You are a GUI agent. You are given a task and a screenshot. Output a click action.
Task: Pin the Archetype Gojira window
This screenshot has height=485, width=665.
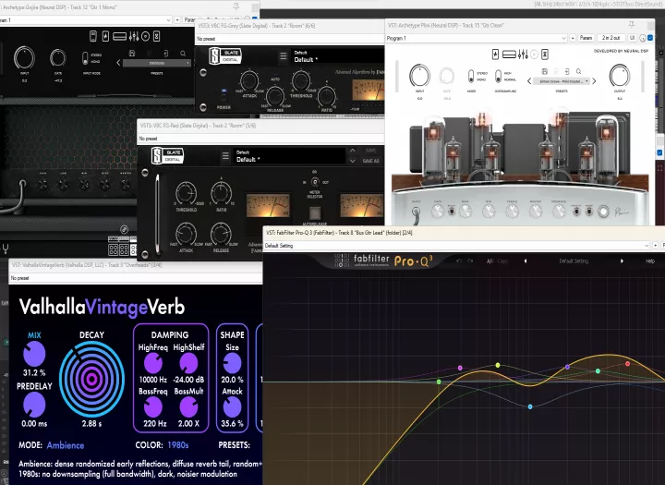[x=236, y=6]
